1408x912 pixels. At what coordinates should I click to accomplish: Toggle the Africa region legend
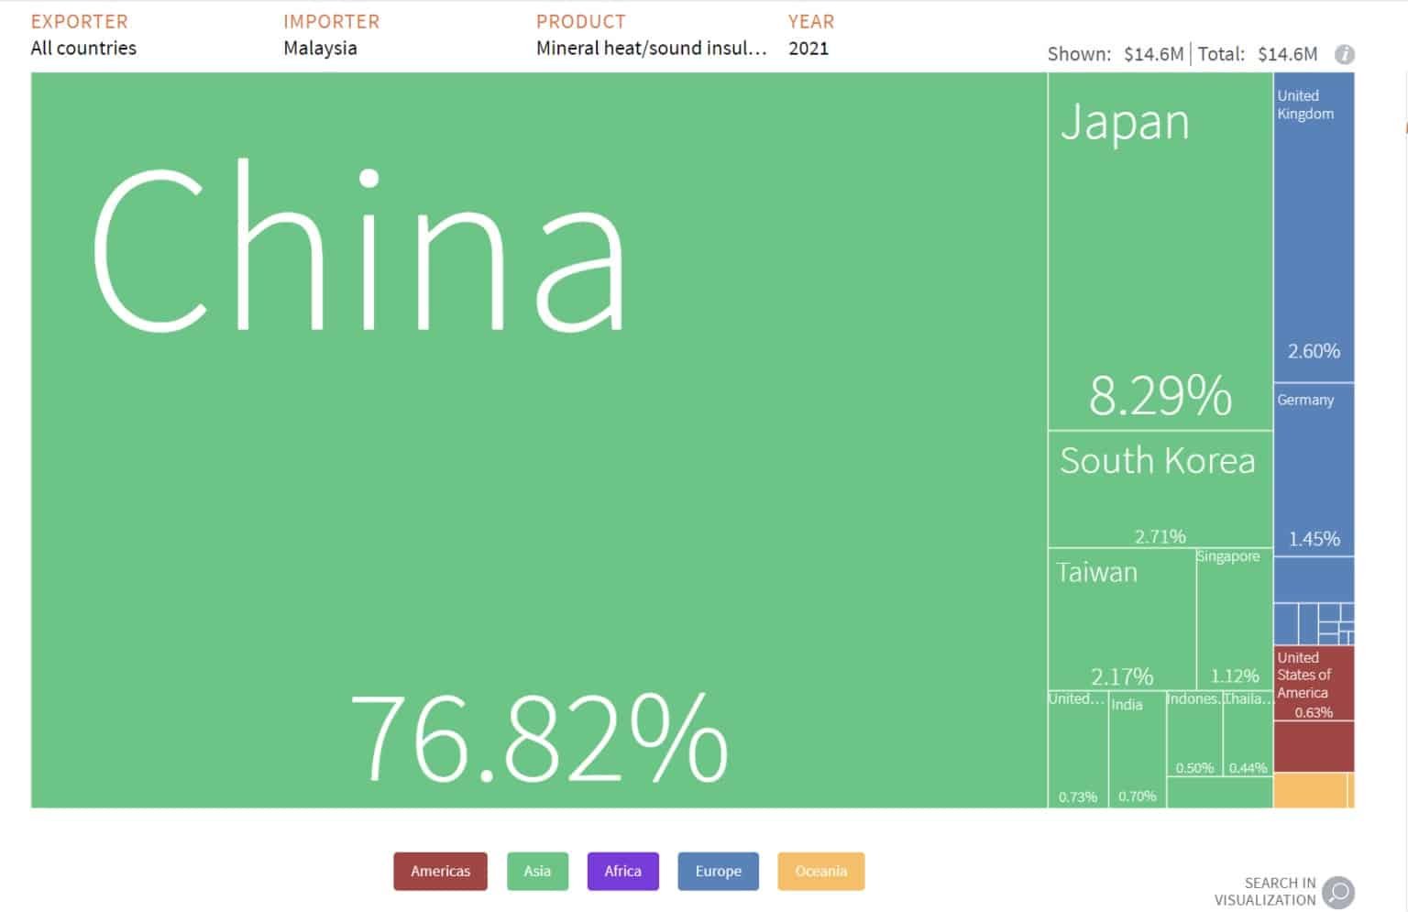point(622,872)
